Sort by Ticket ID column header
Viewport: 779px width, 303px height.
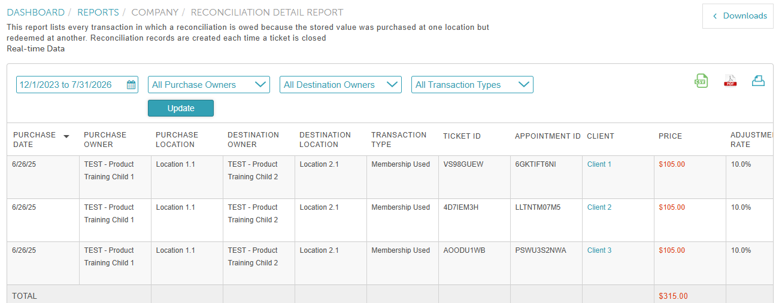[x=462, y=136]
